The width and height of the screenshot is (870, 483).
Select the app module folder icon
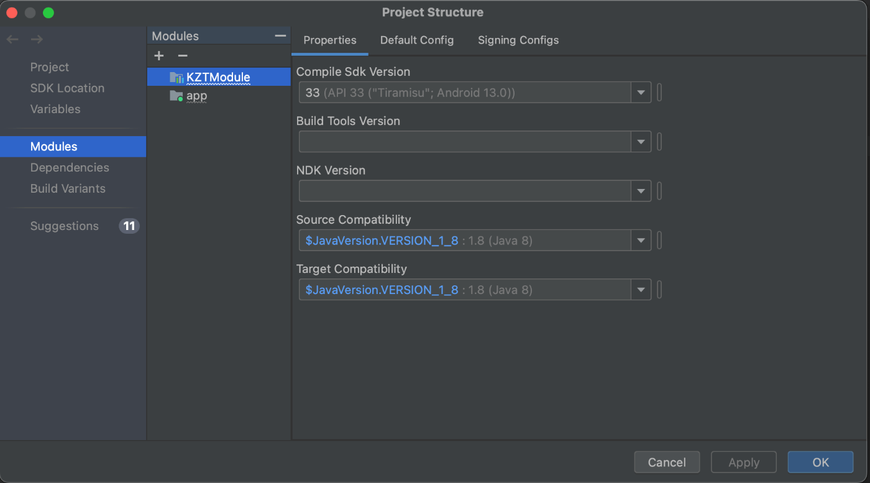point(176,96)
